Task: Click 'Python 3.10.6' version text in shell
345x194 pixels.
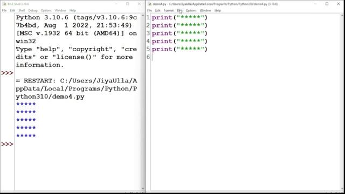Action: click(x=42, y=17)
